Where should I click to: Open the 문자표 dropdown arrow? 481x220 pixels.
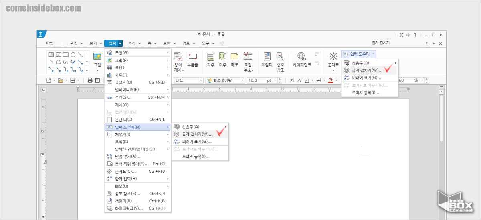point(333,70)
